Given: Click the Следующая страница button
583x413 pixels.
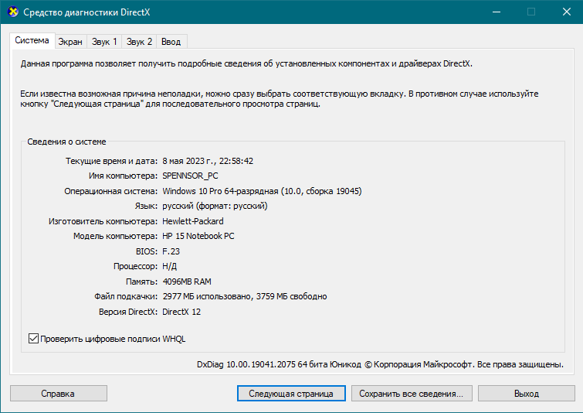Looking at the screenshot, I should tap(291, 394).
